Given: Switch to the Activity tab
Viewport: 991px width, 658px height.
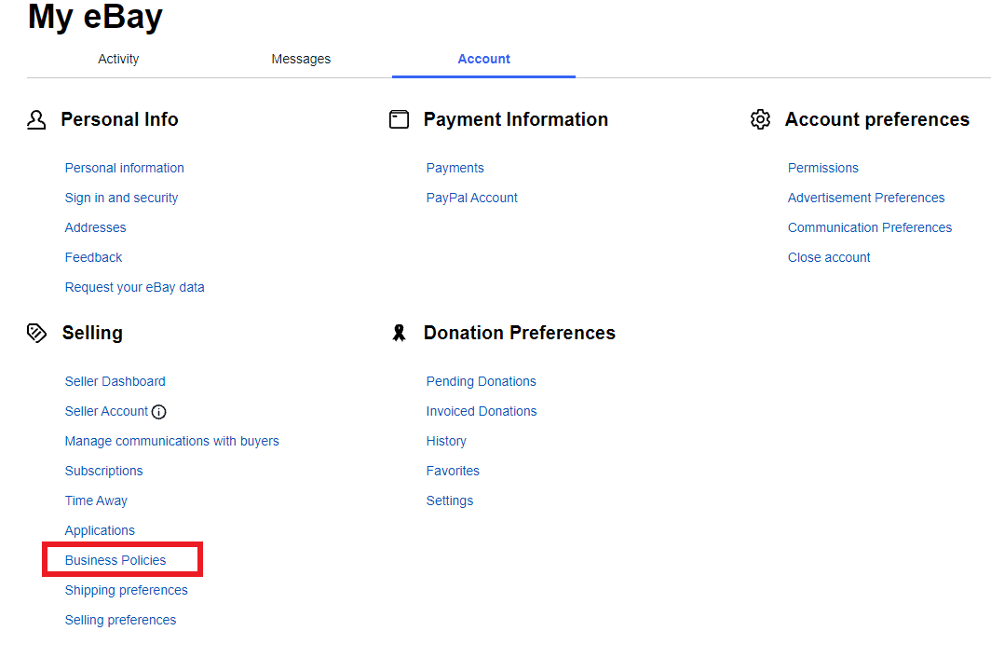Looking at the screenshot, I should (118, 59).
